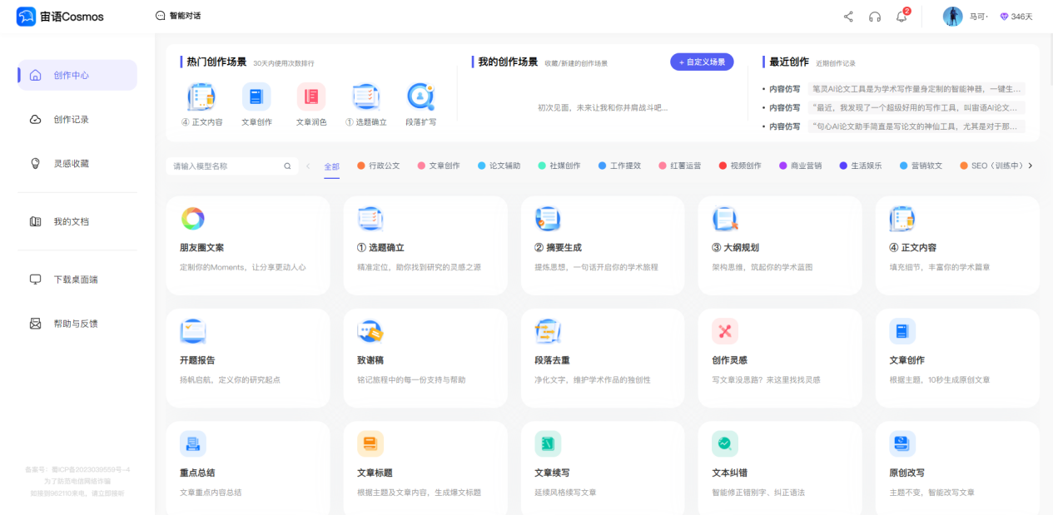Image resolution: width=1053 pixels, height=515 pixels.
Task: Focus the 请输入模型名称 search field
Action: [231, 166]
